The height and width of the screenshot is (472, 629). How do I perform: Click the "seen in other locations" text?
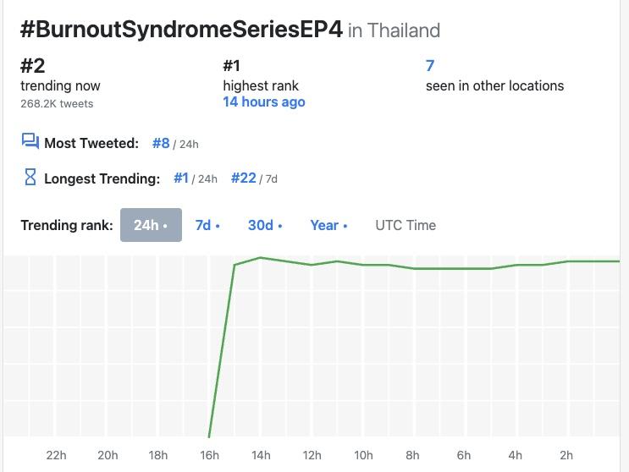click(x=494, y=85)
